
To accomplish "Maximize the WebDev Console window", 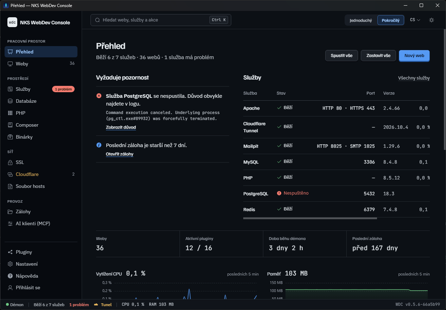I will click(421, 5).
